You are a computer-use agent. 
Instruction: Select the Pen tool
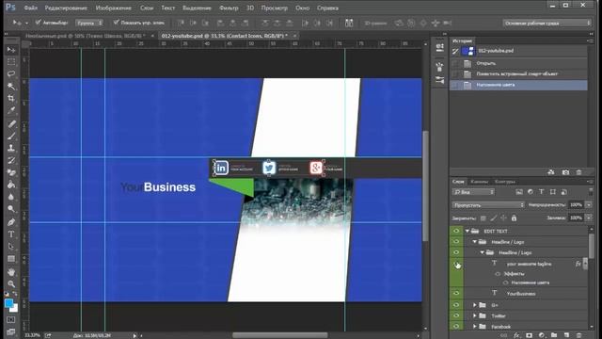(x=11, y=222)
